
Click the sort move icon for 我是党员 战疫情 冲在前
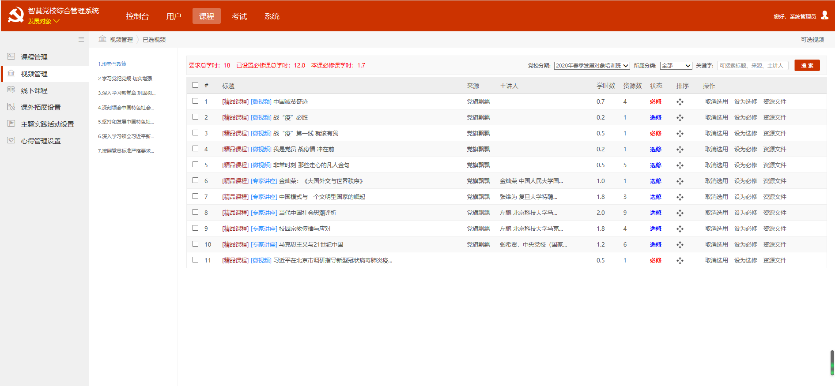[680, 150]
